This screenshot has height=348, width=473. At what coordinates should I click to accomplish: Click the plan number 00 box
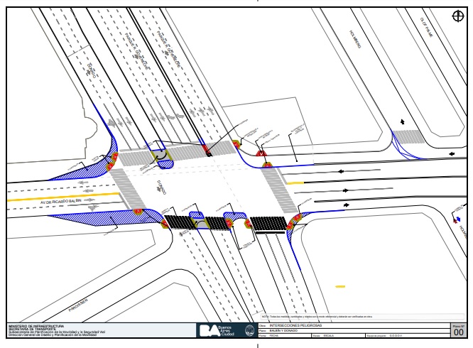[458, 332]
